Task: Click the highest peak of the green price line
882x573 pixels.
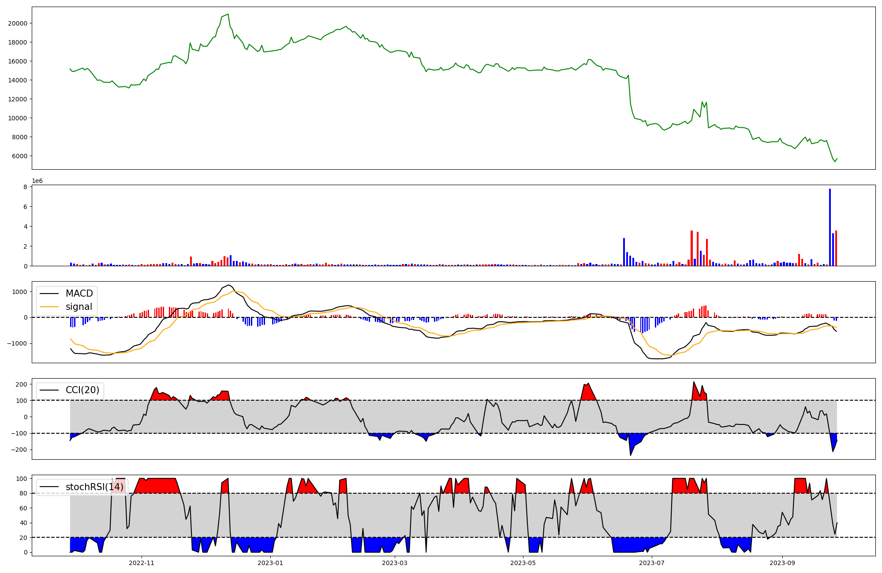Action: pos(228,15)
